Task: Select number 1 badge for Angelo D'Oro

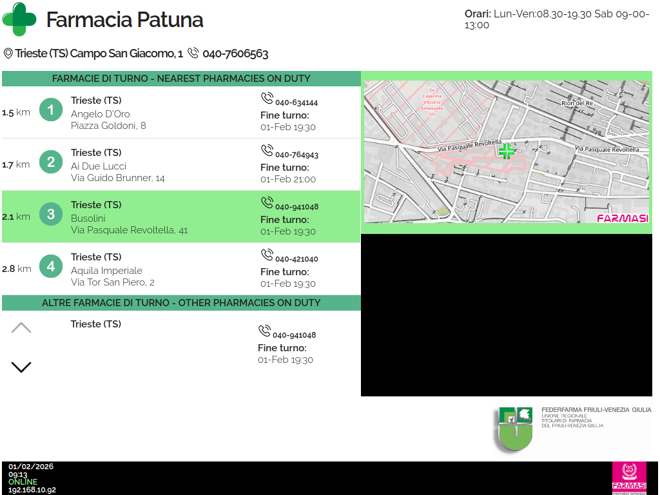Action: click(x=51, y=110)
